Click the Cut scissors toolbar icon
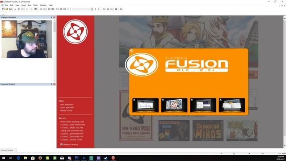This screenshot has width=286, height=161. [15, 9]
